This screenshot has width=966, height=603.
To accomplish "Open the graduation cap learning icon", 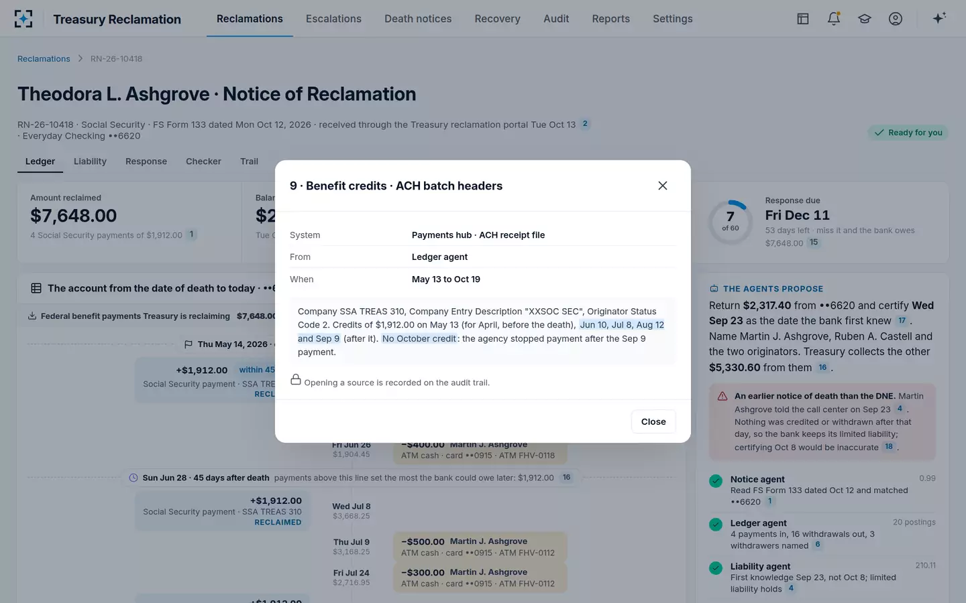I will (865, 19).
